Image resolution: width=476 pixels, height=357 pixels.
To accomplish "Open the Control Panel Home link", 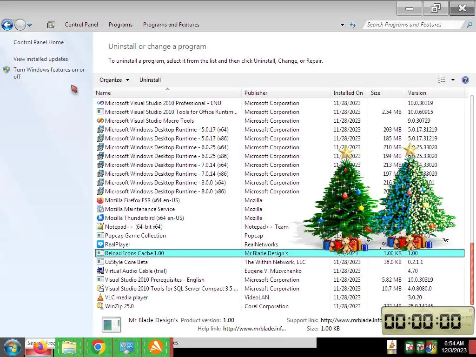I will point(39,42).
